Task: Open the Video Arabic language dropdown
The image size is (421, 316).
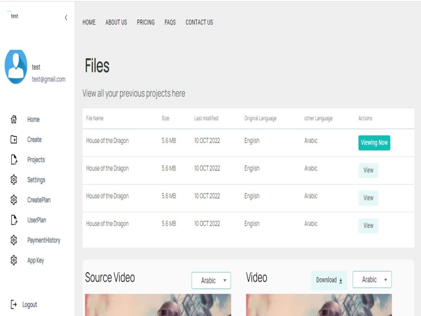Action: click(x=372, y=279)
